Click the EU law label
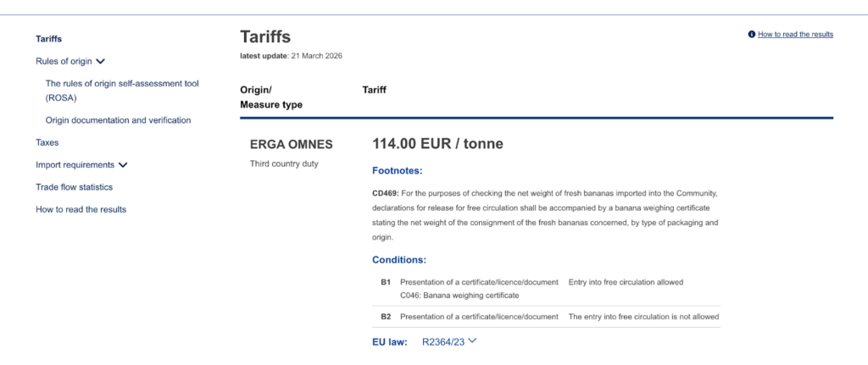Screen dimensions: 868x365 pyautogui.click(x=390, y=342)
